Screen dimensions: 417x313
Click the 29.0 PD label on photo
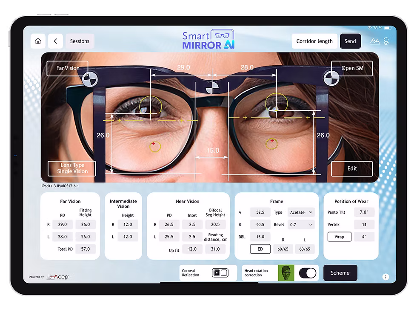pos(183,67)
